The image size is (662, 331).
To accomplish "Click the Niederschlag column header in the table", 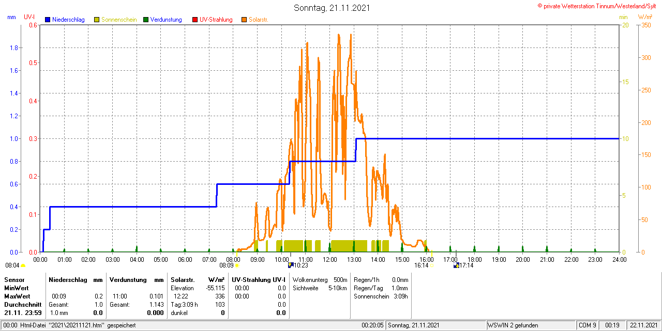I will click(x=67, y=279).
